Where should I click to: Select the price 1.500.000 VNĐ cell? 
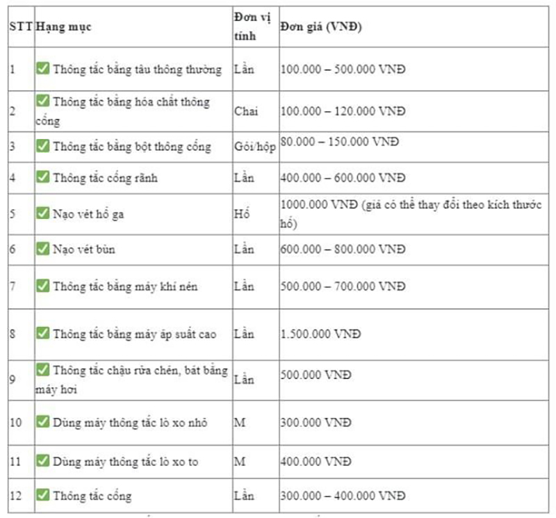pos(320,334)
